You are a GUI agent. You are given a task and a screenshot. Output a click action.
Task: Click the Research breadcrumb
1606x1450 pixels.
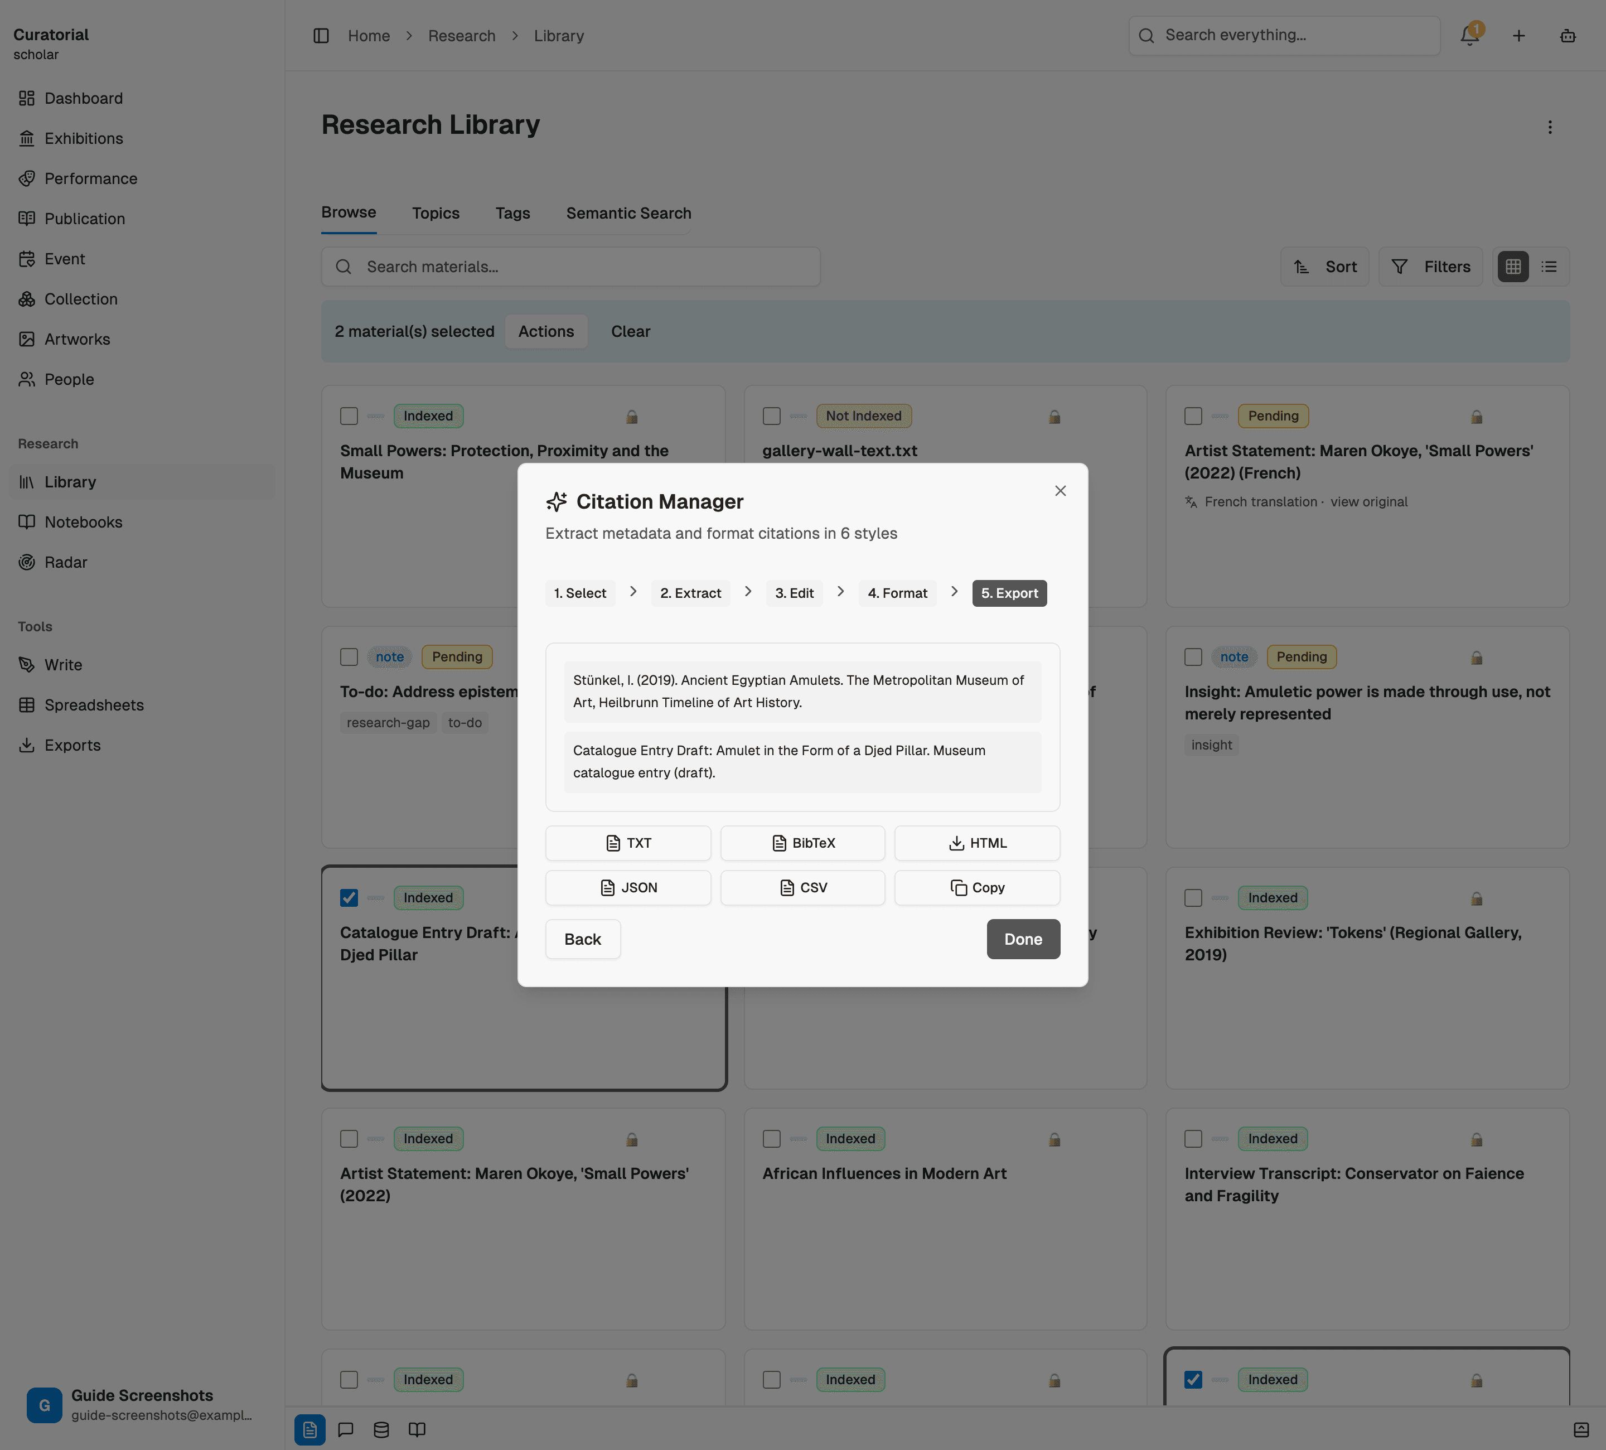point(461,36)
